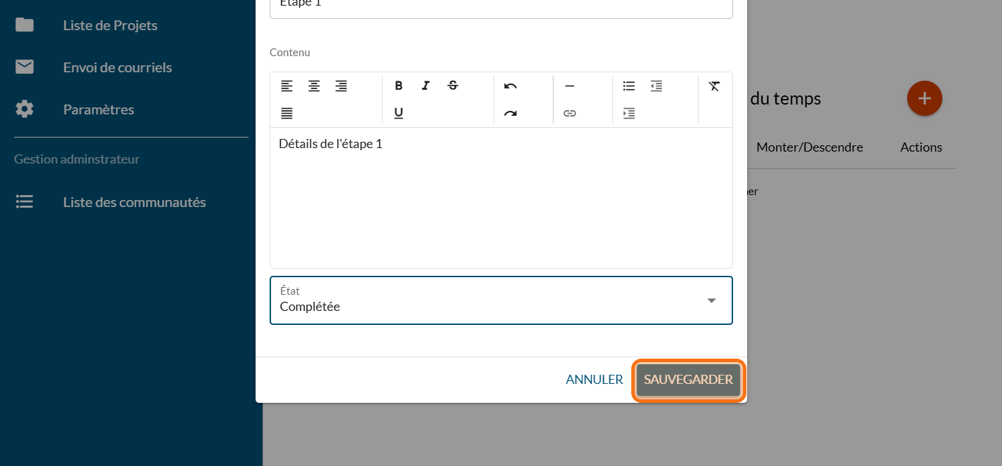Undo the last edit

coord(510,86)
